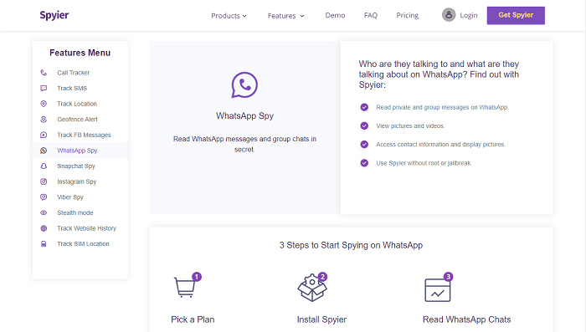Click the Features Menu heading
Image resolution: width=586 pixels, height=332 pixels.
point(80,53)
